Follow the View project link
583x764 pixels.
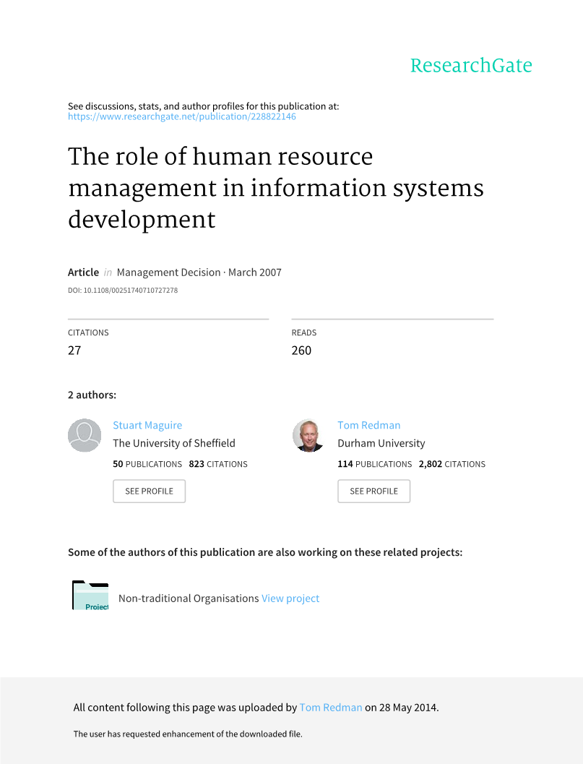pyautogui.click(x=290, y=598)
